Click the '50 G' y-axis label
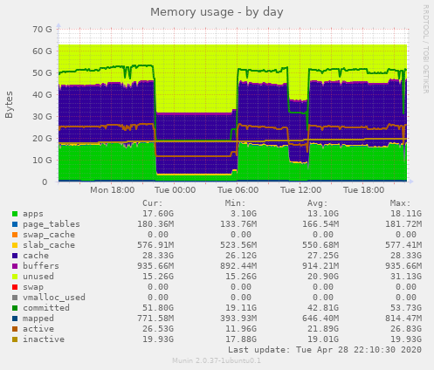Image resolution: width=434 pixels, height=370 pixels. 43,73
